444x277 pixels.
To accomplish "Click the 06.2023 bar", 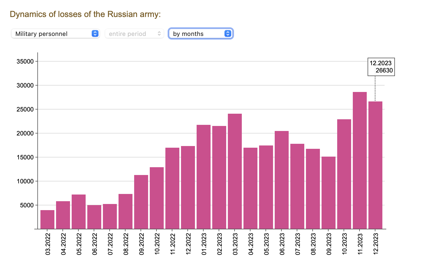I will (x=282, y=180).
